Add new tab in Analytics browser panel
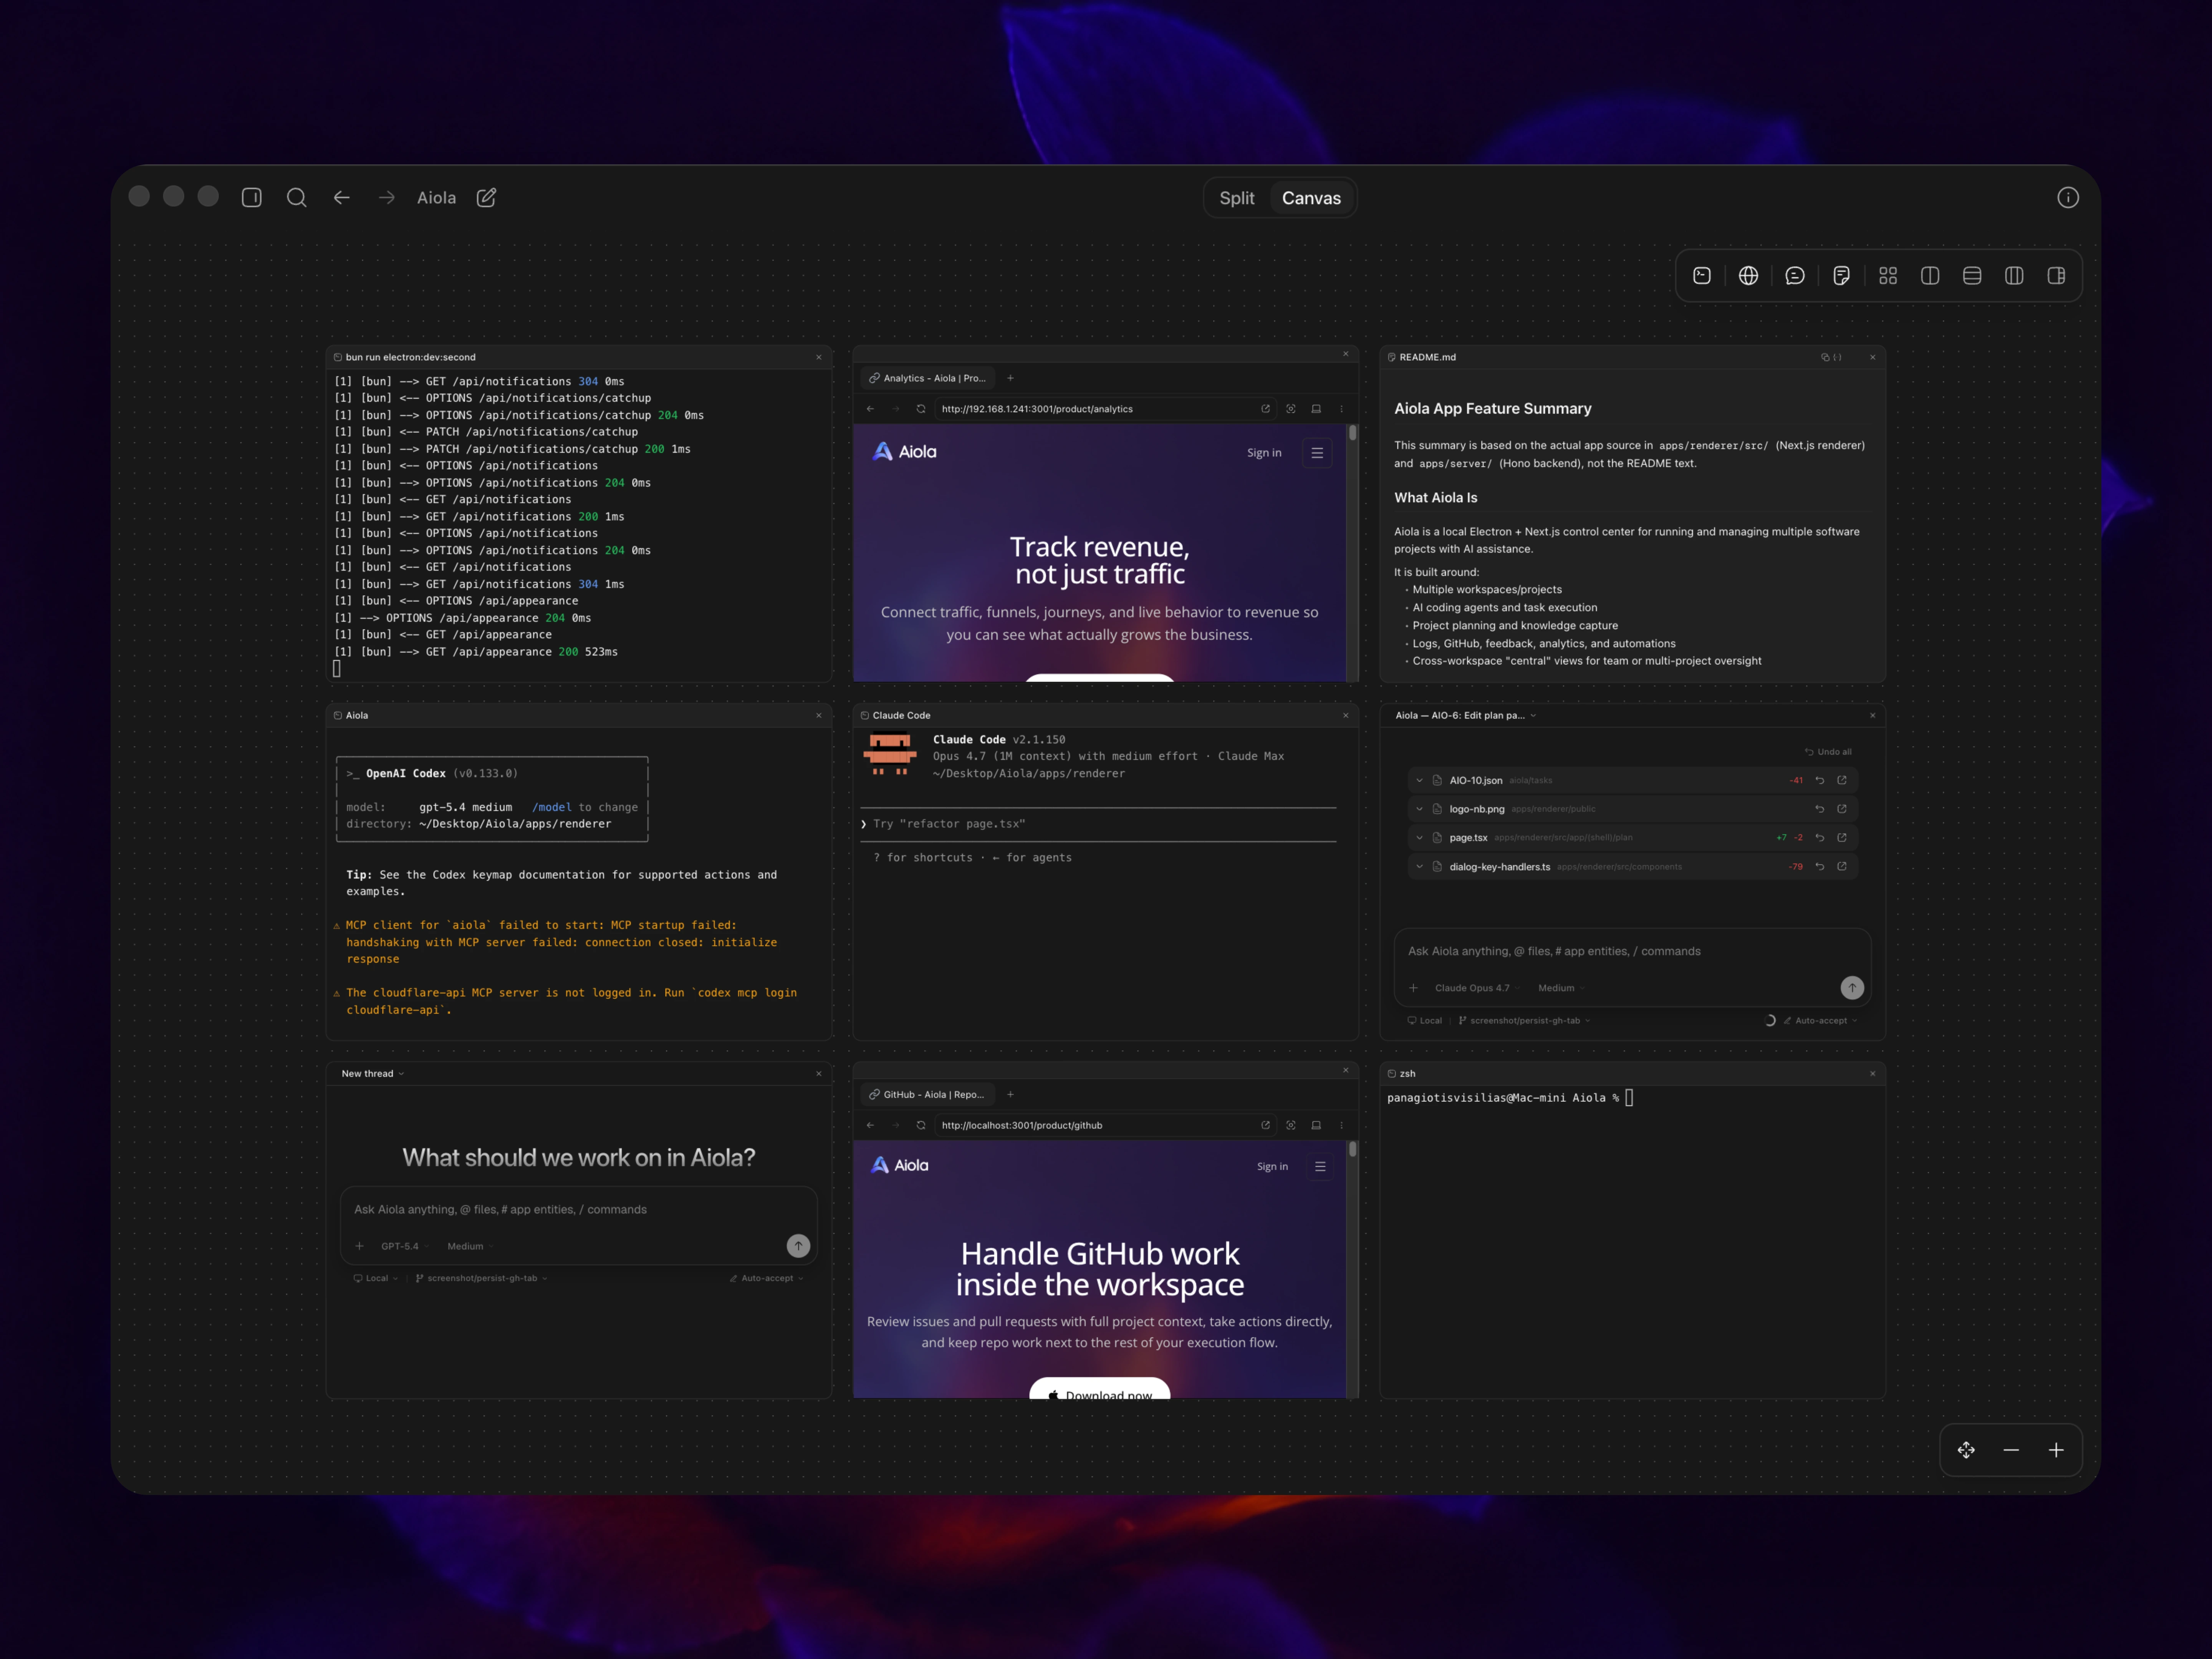Screen dimensions: 2212x1659 [1010, 378]
